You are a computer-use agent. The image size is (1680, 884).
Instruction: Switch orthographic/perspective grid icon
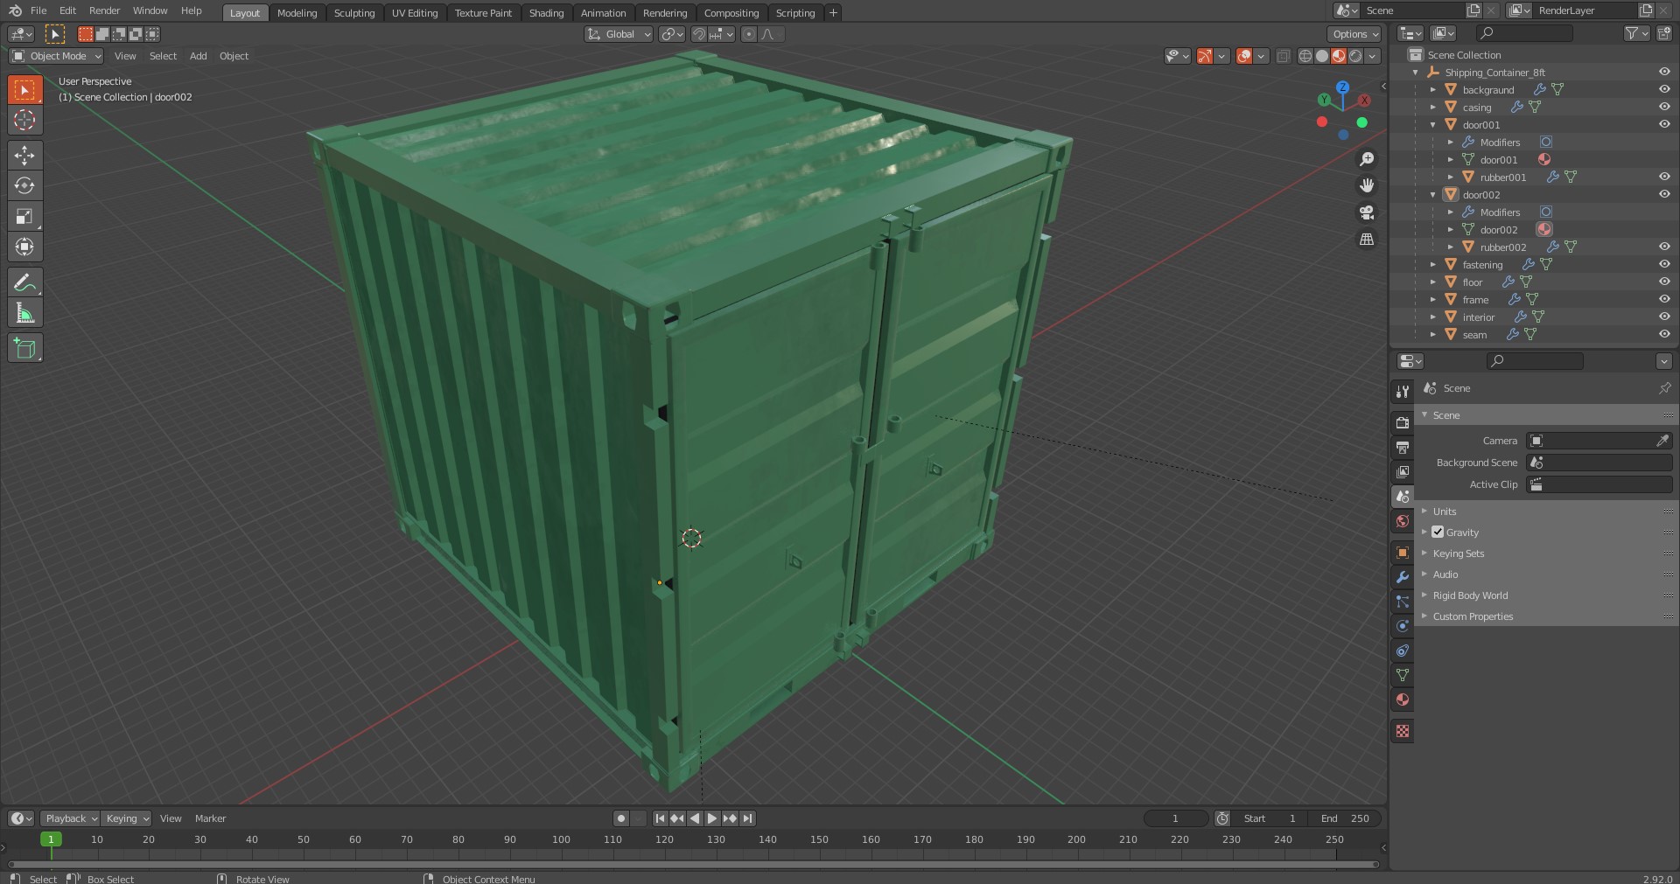pyautogui.click(x=1367, y=239)
